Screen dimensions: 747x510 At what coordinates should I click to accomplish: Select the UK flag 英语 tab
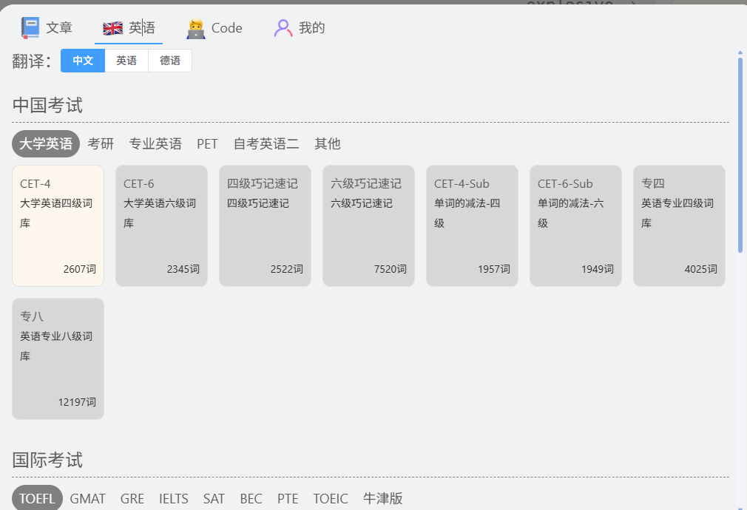coord(129,27)
